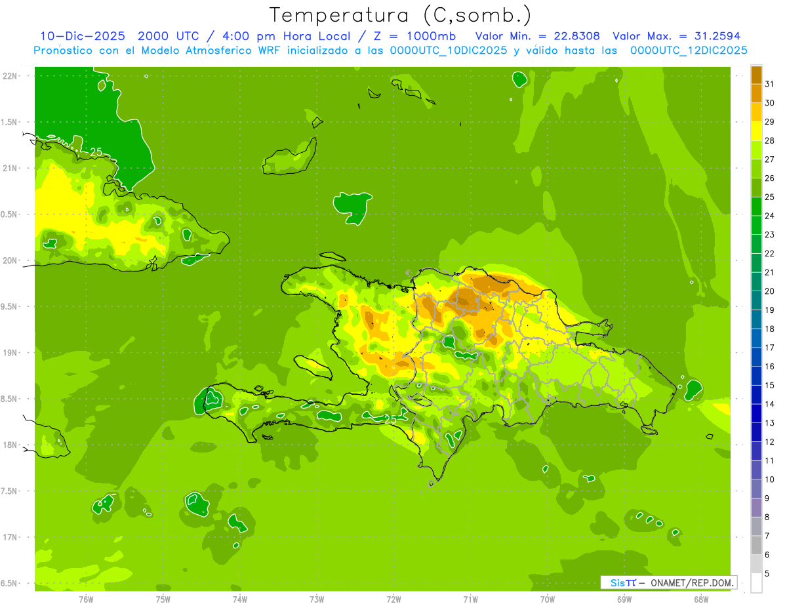The image size is (787, 608).
Task: Click the longitude label "71W"
Action: (x=470, y=599)
